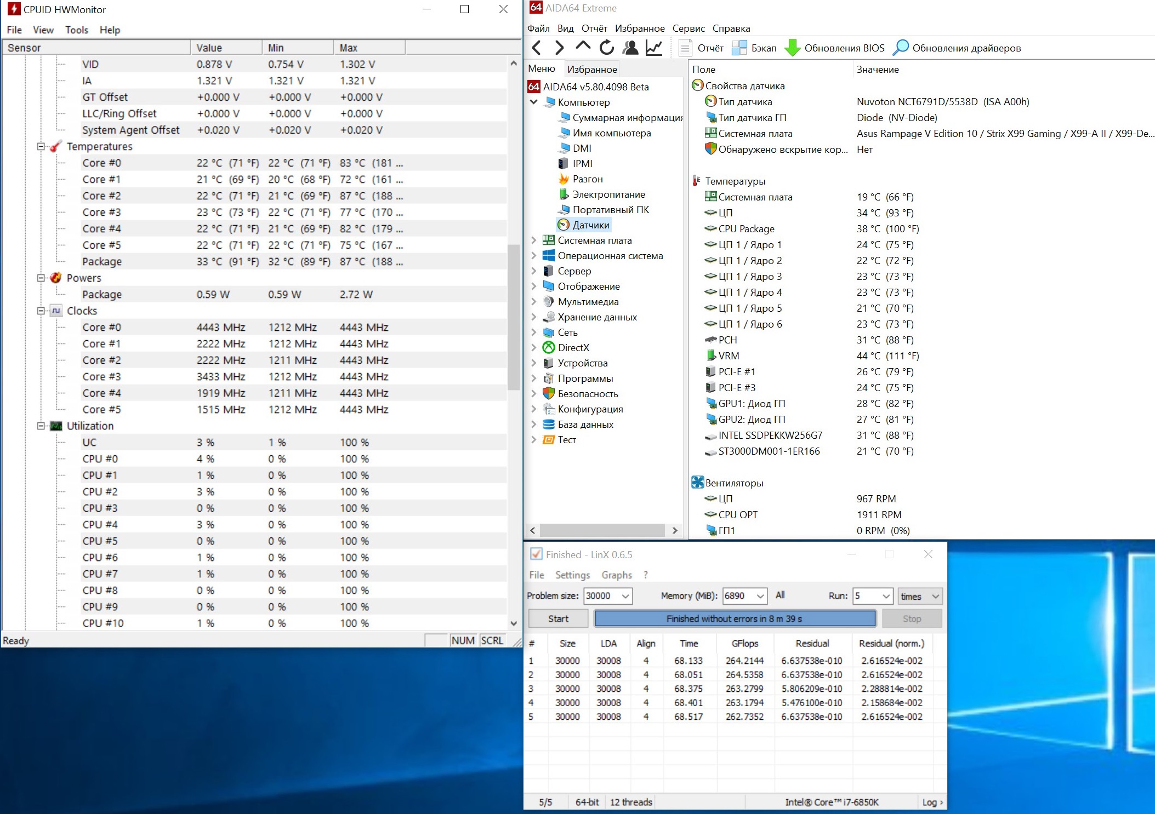Click the AIDA64 back navigation arrow
Image resolution: width=1155 pixels, height=814 pixels.
coord(537,48)
